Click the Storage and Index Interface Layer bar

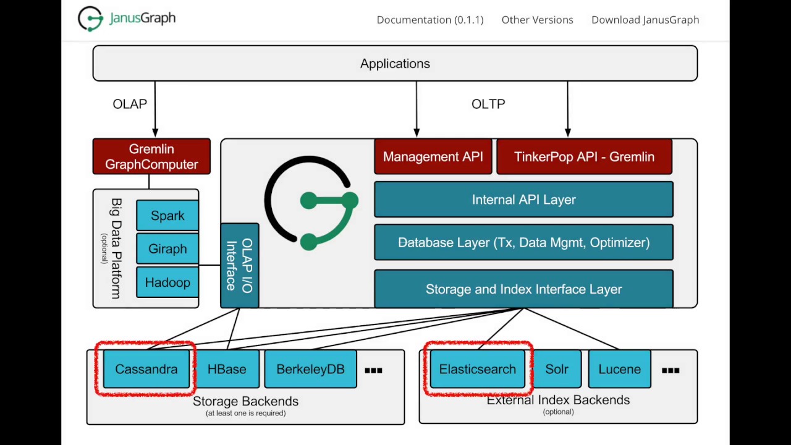523,289
